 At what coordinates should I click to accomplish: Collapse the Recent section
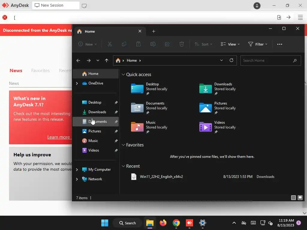tap(123, 166)
